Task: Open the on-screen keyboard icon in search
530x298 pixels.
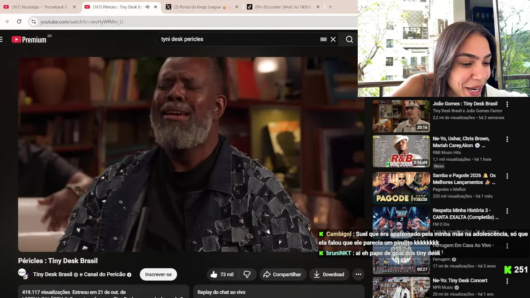Action: pos(323,39)
